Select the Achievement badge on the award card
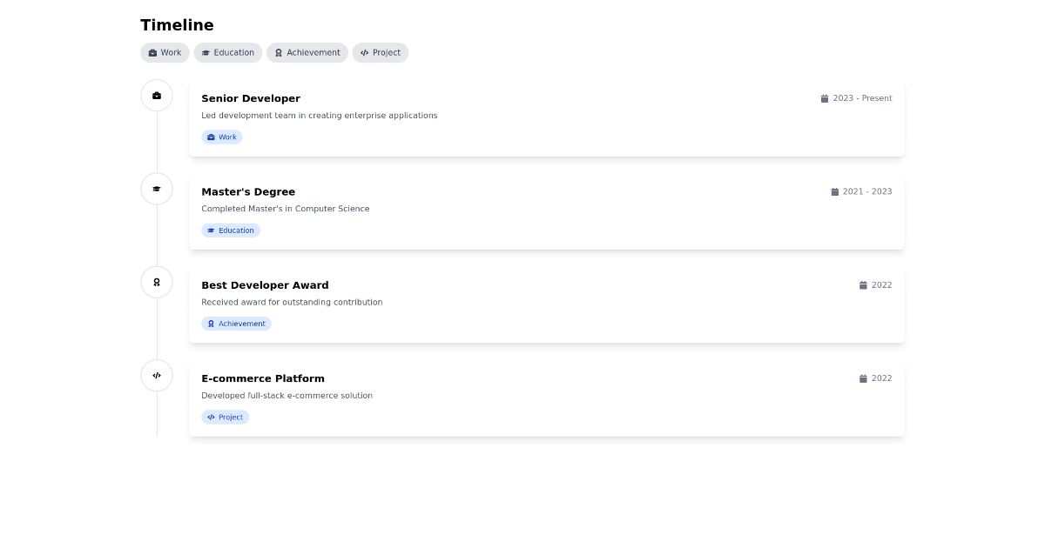Image resolution: width=1045 pixels, height=548 pixels. (x=236, y=323)
